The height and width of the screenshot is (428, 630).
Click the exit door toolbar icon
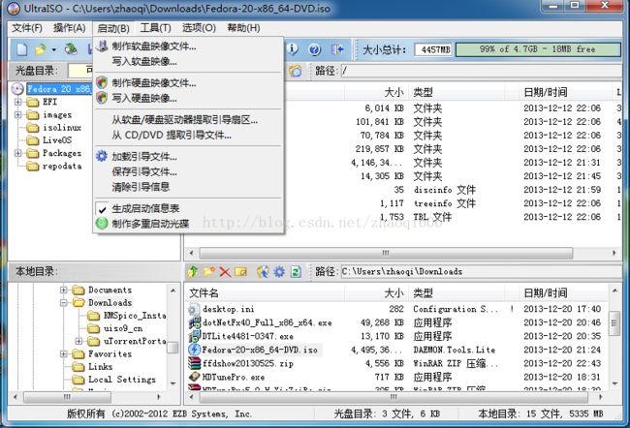tap(337, 49)
